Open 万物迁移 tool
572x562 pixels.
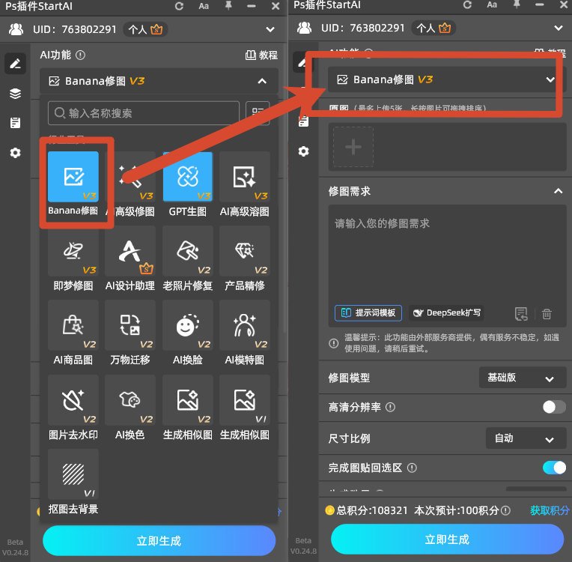click(130, 325)
